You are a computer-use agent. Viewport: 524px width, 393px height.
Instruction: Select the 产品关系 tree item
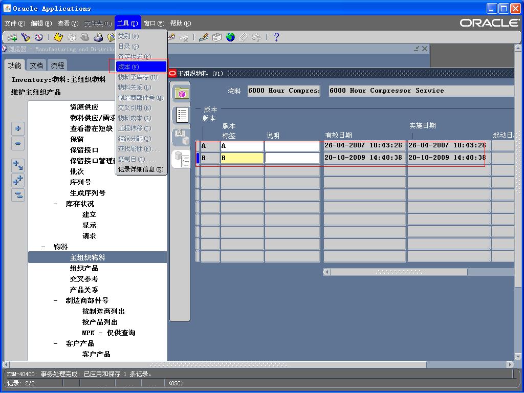tap(84, 290)
